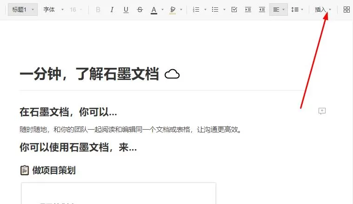
Task: Expand bulleted list style options arrow
Action: 224,10
